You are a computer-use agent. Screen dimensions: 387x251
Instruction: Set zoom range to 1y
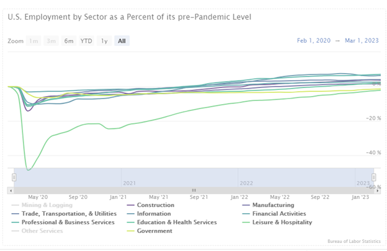[105, 41]
